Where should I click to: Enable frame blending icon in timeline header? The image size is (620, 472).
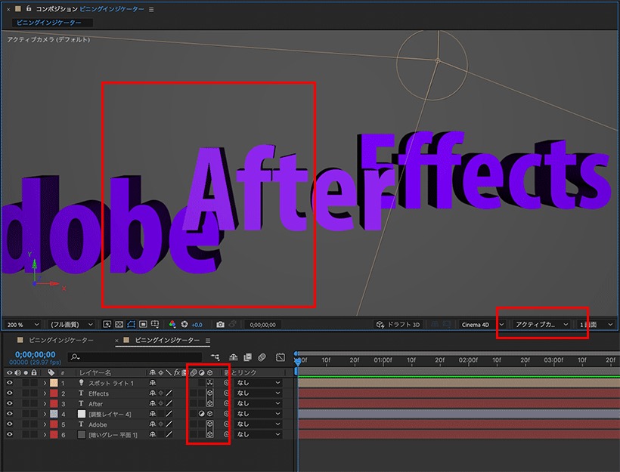(x=247, y=357)
